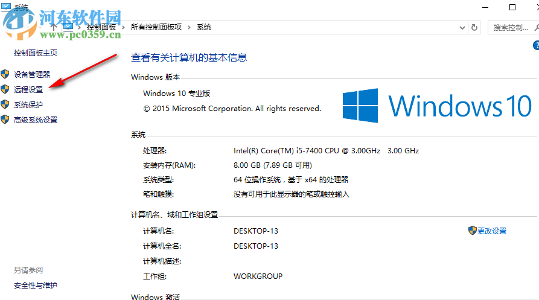This screenshot has height=300, width=539.
Task: Select 控制面板 breadcrumb item
Action: 101,27
